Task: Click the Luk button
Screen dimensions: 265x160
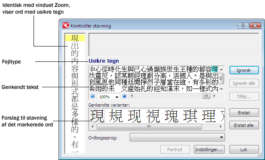Action: [244, 149]
